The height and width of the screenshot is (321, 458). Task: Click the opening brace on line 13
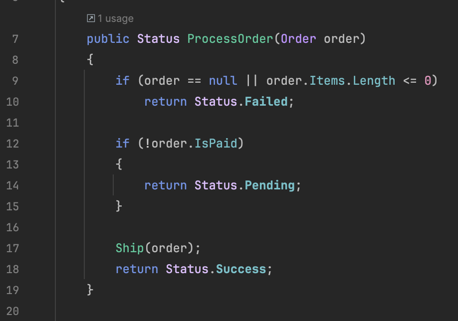(x=119, y=164)
